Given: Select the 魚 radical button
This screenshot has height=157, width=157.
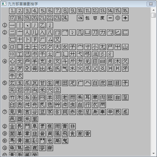Looking at the screenshot, I should [x=12, y=148].
